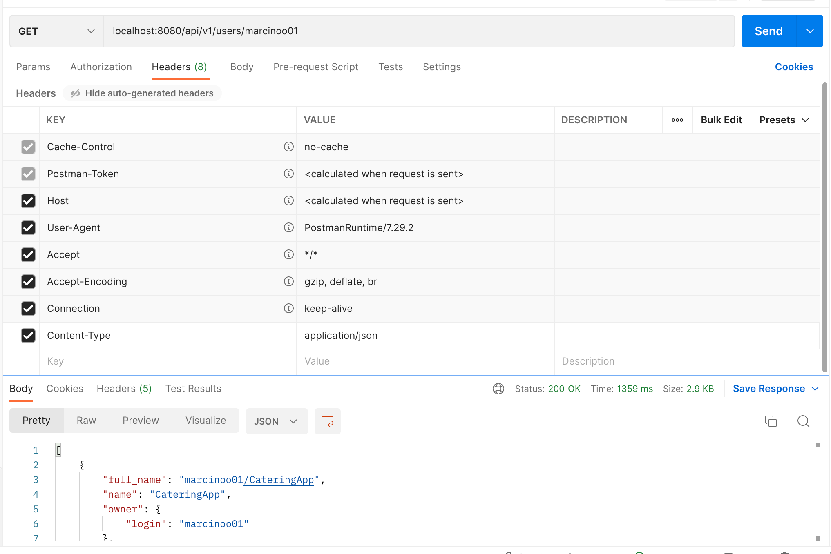Click the Send button
This screenshot has height=554, width=831.
[768, 31]
